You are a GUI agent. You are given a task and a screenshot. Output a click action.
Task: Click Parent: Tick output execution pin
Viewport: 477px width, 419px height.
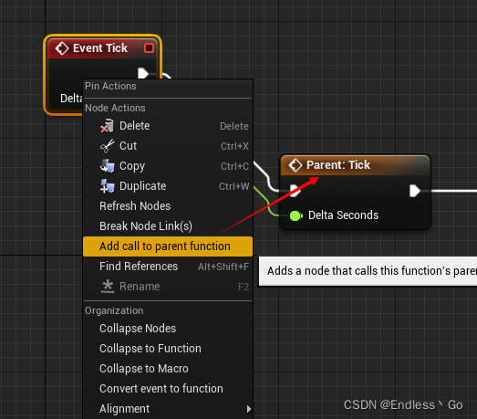click(415, 191)
